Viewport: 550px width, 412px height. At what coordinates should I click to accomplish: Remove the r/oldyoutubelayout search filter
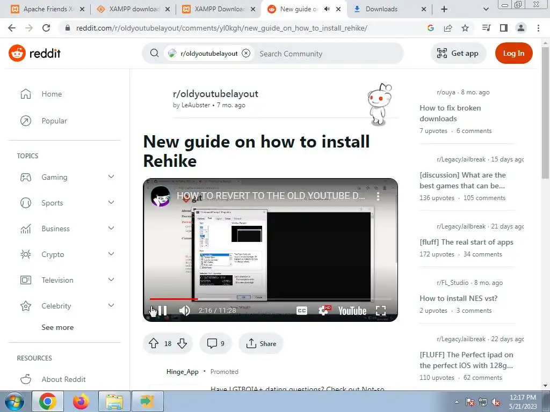pyautogui.click(x=246, y=53)
